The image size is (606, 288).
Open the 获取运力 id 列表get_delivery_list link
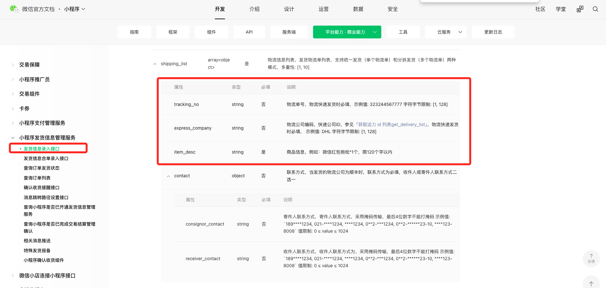click(x=392, y=124)
